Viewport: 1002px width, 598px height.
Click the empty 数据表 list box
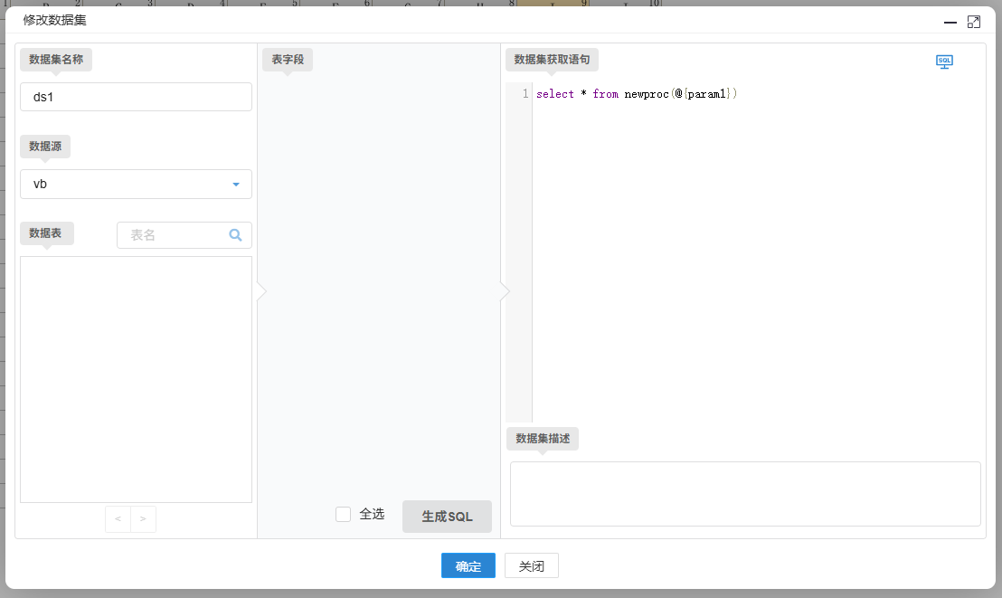[x=136, y=379]
